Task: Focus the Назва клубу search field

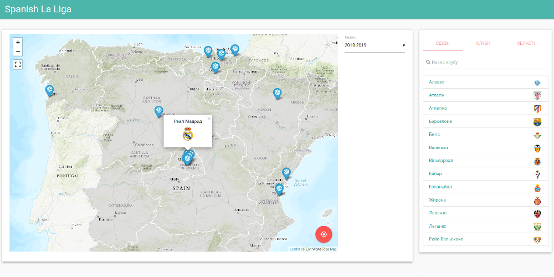Action: click(485, 62)
